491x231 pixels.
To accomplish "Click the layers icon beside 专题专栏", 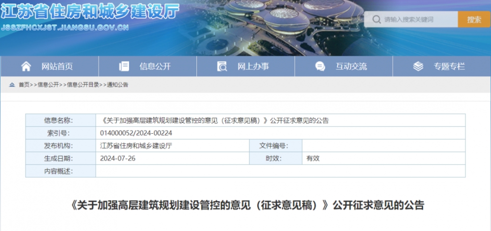I will 418,66.
